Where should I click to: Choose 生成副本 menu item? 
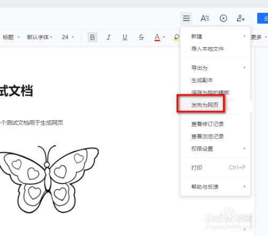coord(215,80)
